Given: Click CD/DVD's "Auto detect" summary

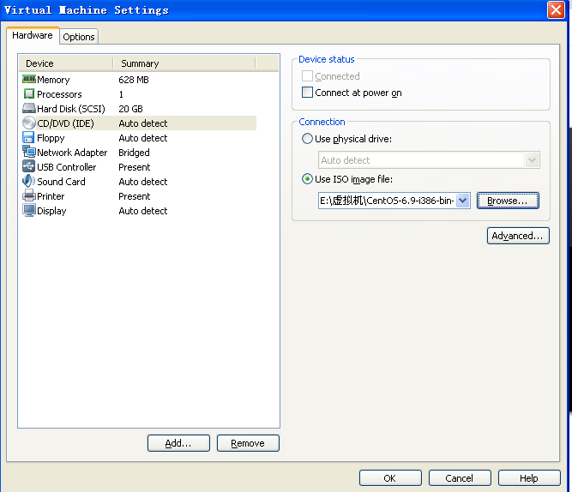Looking at the screenshot, I should click(x=143, y=123).
